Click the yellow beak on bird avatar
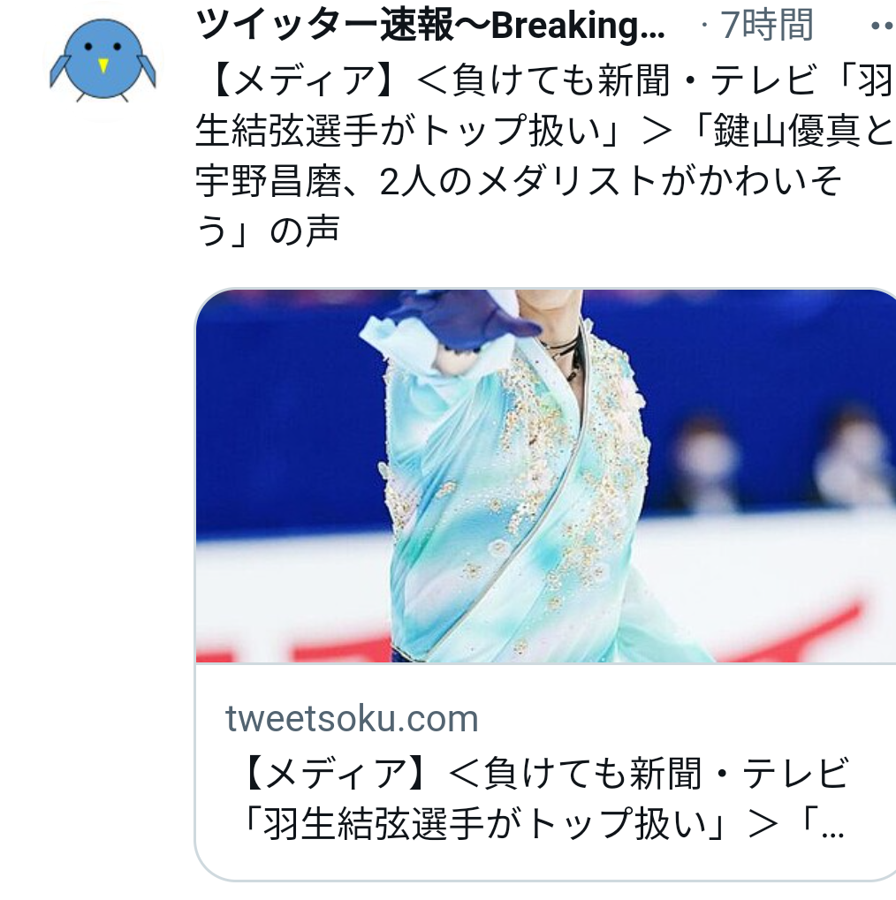The width and height of the screenshot is (896, 900). click(103, 65)
